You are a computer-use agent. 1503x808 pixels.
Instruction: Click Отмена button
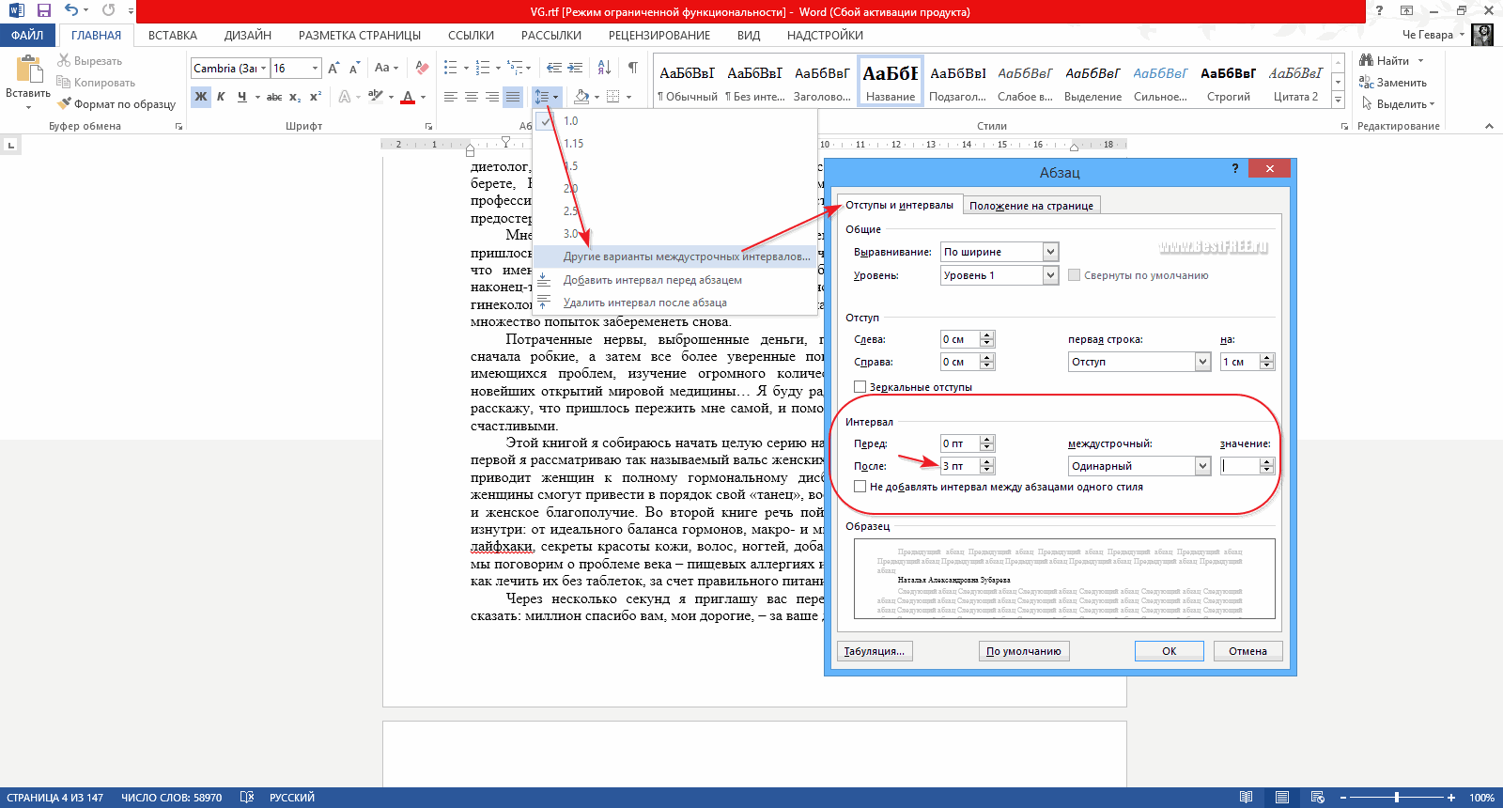pyautogui.click(x=1247, y=651)
